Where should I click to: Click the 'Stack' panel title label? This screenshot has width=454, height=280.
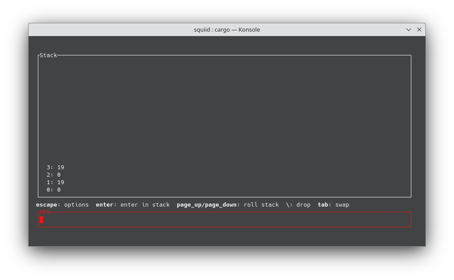[x=48, y=55]
